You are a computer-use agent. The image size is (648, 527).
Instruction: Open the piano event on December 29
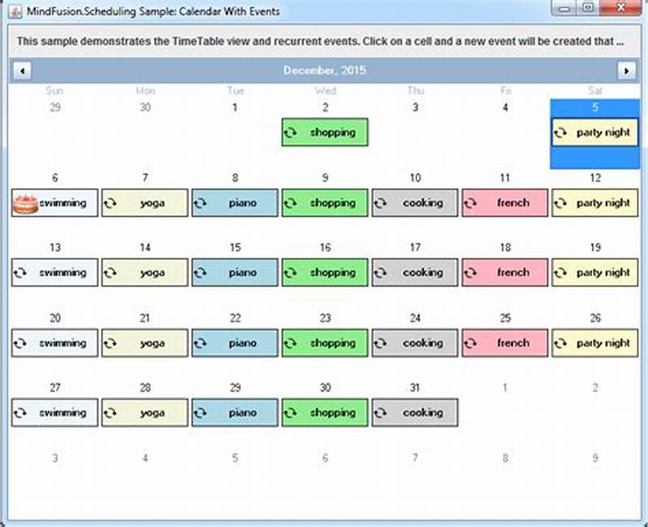pyautogui.click(x=235, y=413)
